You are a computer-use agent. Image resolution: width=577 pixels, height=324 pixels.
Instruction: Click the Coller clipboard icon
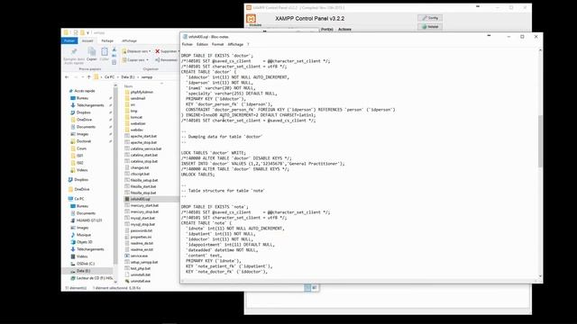pos(105,52)
